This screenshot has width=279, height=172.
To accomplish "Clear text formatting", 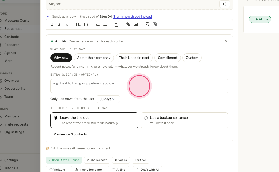I will [x=147, y=24].
